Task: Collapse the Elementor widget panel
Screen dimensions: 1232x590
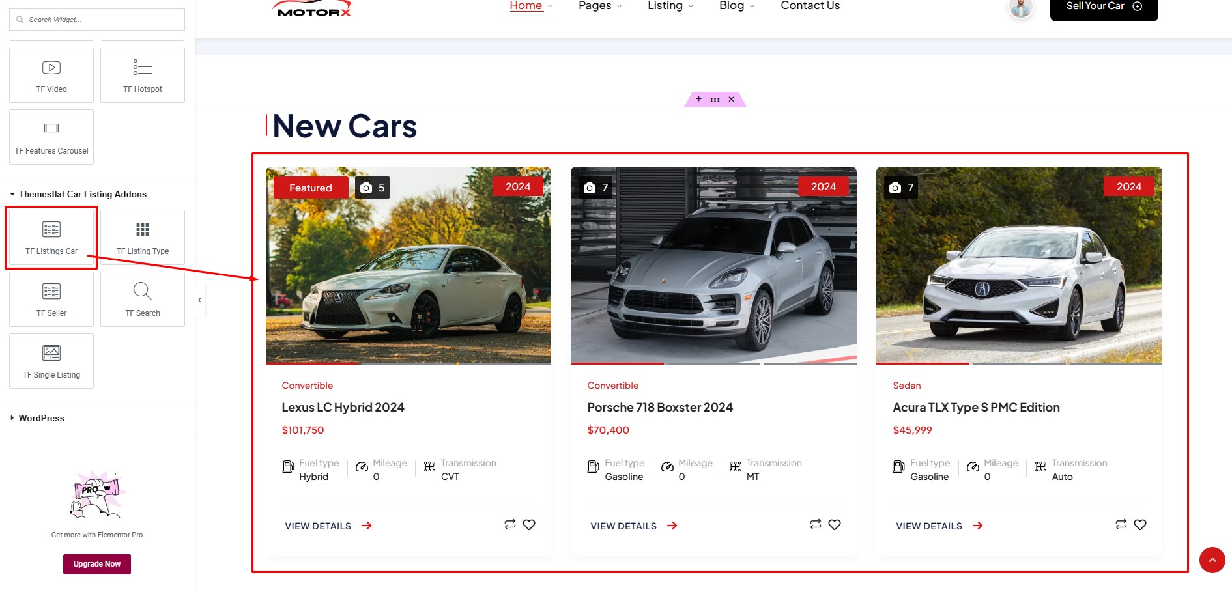Action: [x=199, y=300]
